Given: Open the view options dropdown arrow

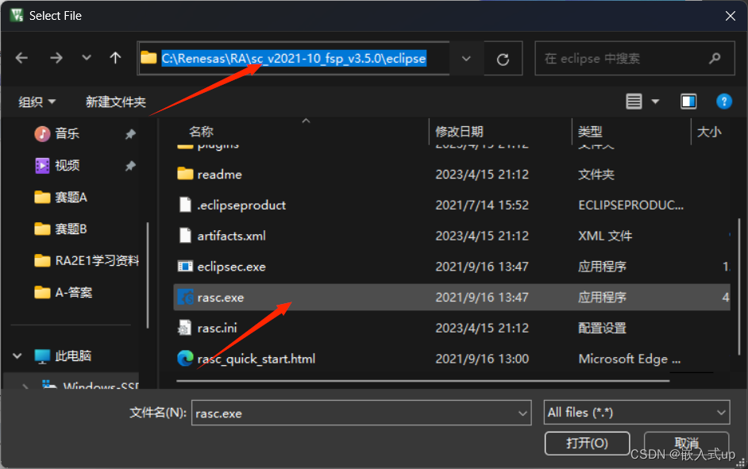Looking at the screenshot, I should [655, 101].
